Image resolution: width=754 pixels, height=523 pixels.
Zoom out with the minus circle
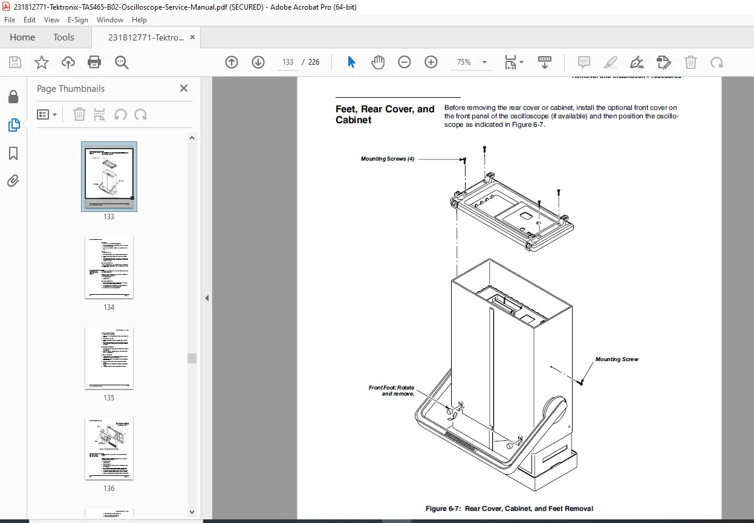click(405, 62)
